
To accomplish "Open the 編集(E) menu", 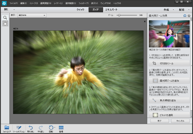I will coord(23,3).
